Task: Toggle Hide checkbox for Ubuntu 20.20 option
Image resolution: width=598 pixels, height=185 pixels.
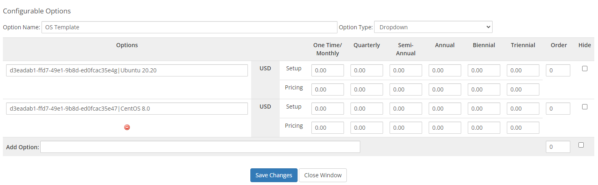Action: click(585, 69)
